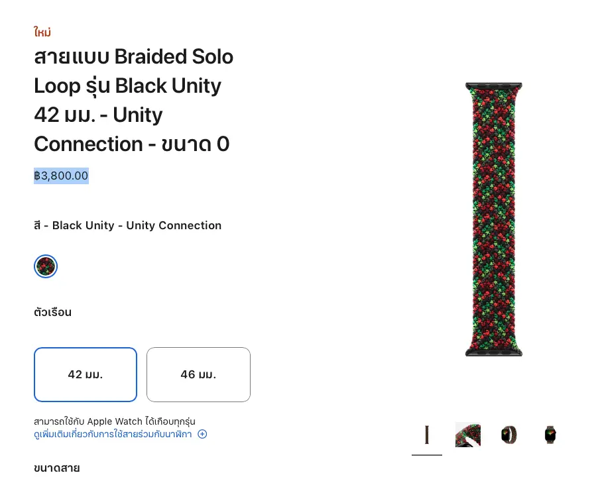
Task: Choose the 46 มม. case size option
Action: pyautogui.click(x=198, y=374)
